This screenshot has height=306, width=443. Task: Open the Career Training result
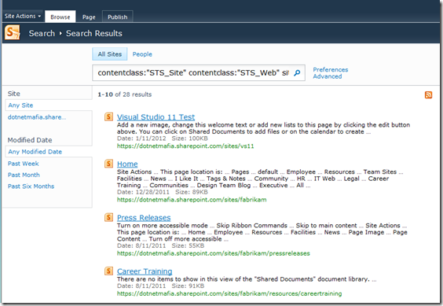click(145, 271)
